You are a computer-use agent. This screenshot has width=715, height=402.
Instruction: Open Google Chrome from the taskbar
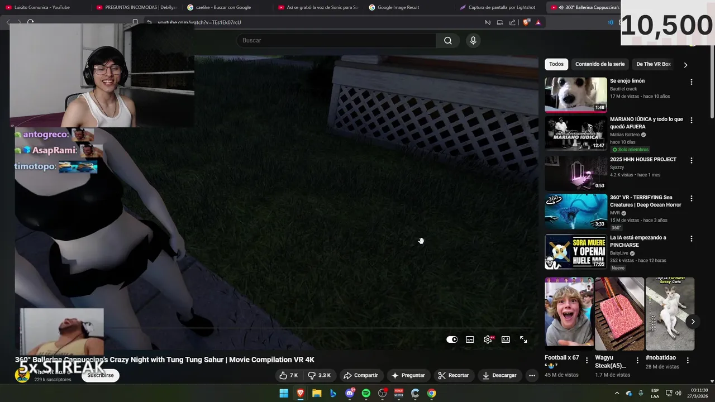[431, 393]
